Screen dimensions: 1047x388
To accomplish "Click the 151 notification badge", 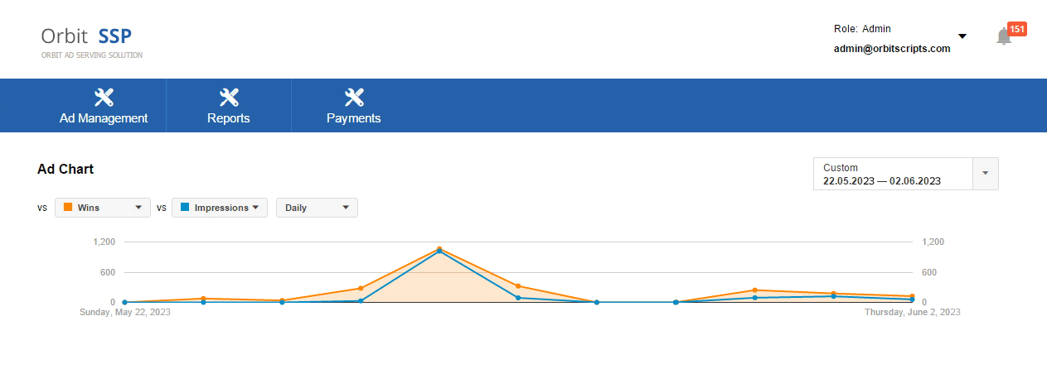I will (1017, 29).
